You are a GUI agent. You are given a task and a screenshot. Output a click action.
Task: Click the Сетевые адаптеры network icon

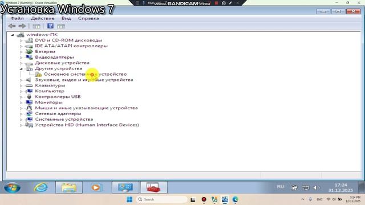29,114
